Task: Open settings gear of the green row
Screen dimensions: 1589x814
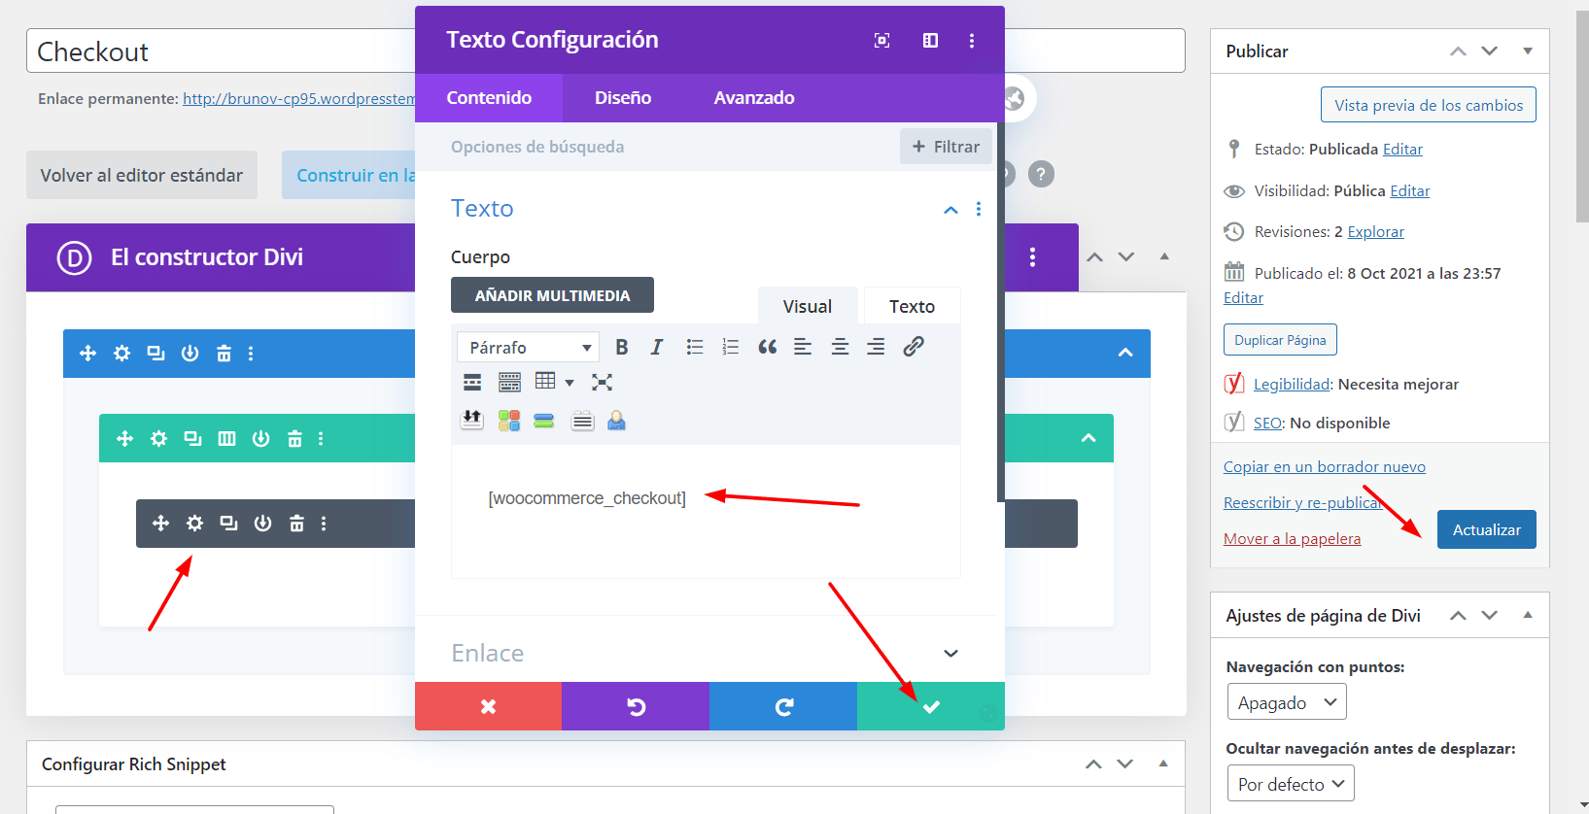Action: pos(158,439)
